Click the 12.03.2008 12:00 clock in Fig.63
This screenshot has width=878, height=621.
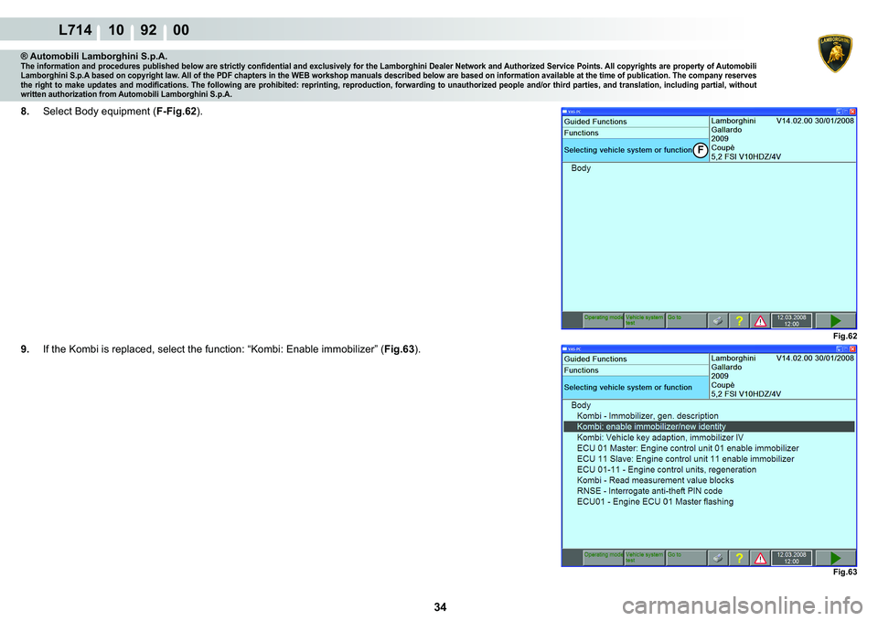click(791, 558)
